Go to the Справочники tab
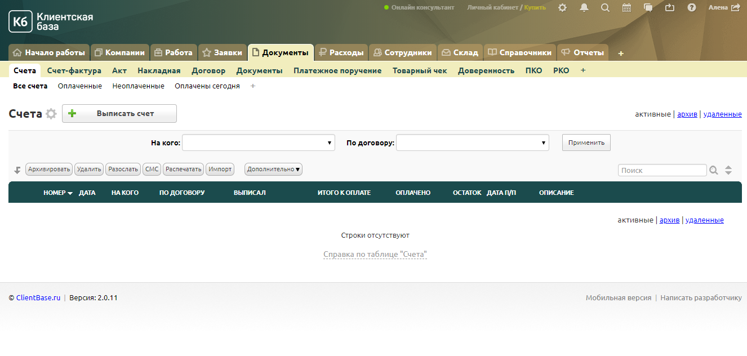This screenshot has height=356, width=747. 520,52
